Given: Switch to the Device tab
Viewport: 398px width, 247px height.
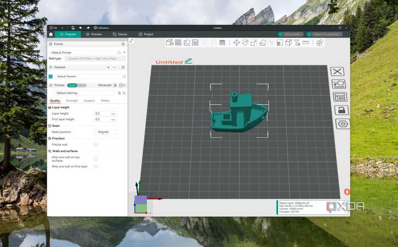Looking at the screenshot, I should click(119, 34).
